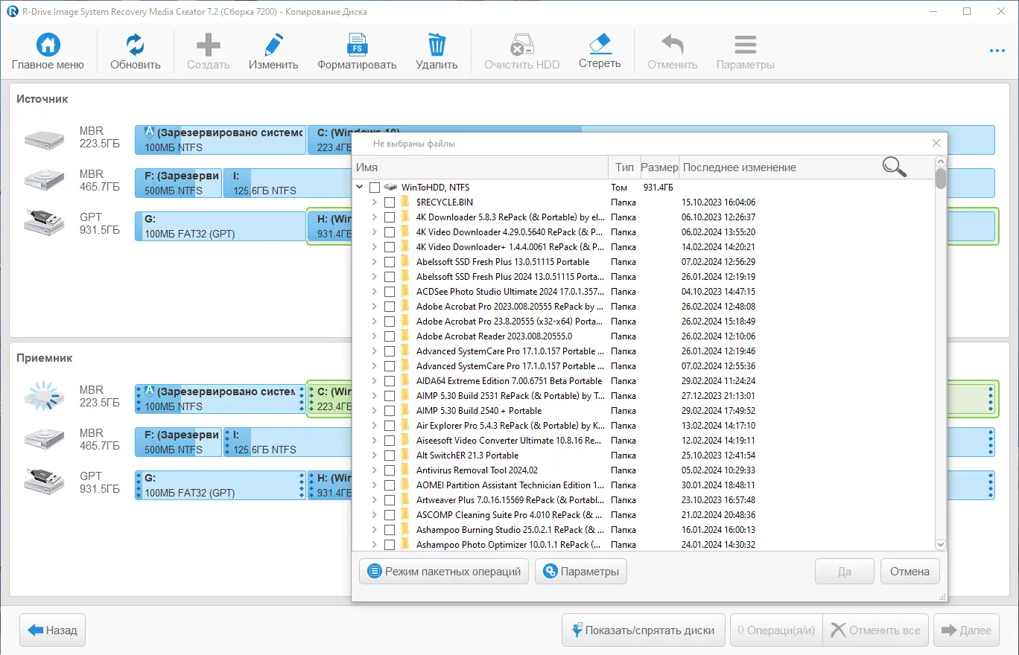Tick AIMP 5.30 Build 2540 checkbox

coord(390,411)
